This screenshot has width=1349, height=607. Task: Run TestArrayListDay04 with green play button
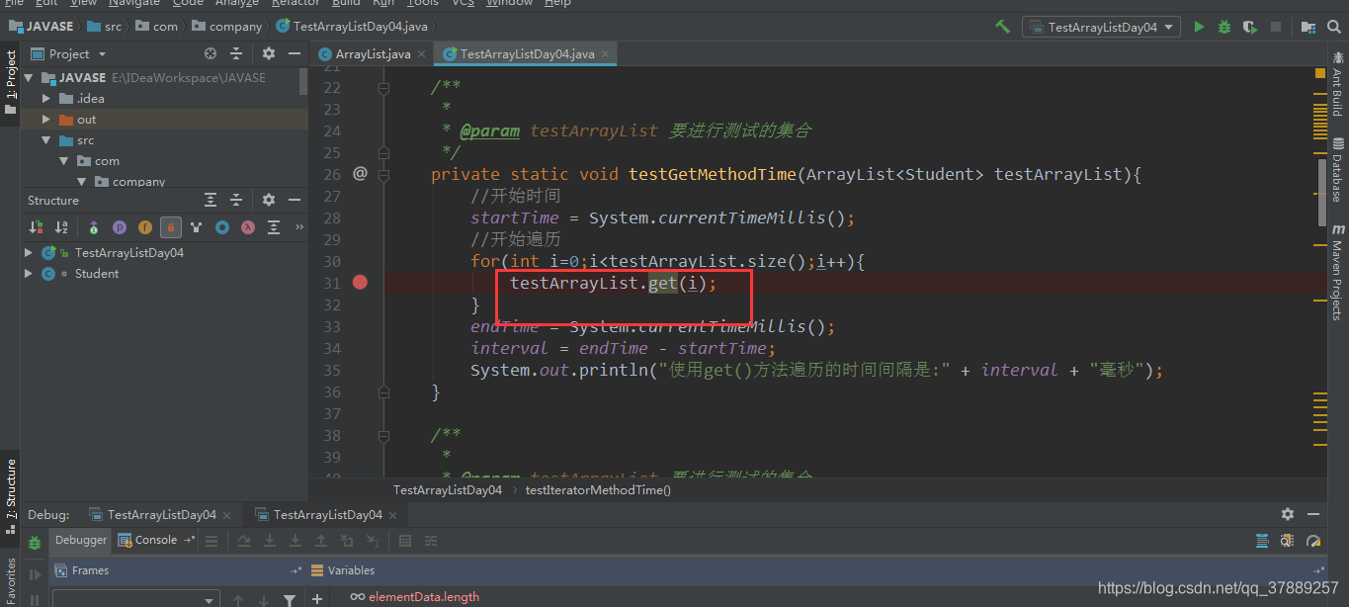pos(1199,27)
